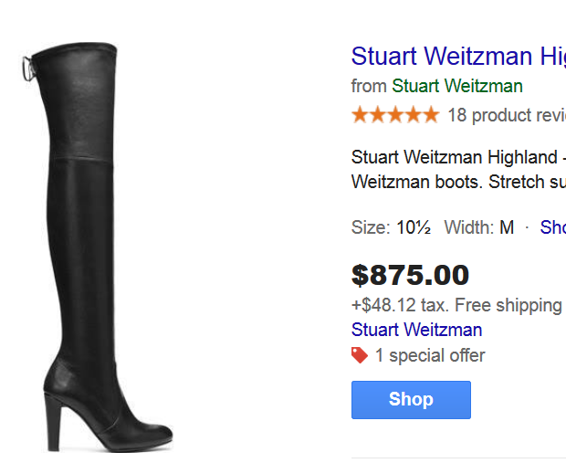Click the word "from" before seller name
Screen dimensions: 566x463
click(369, 87)
